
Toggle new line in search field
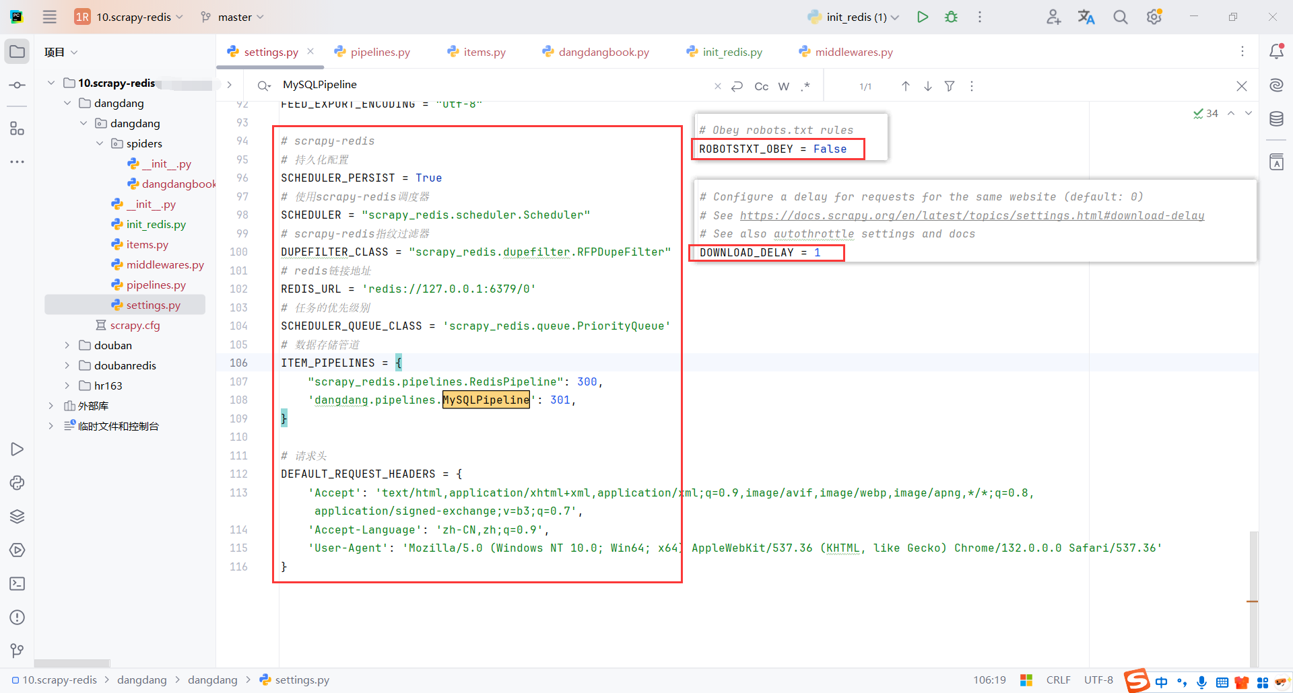[x=737, y=86]
